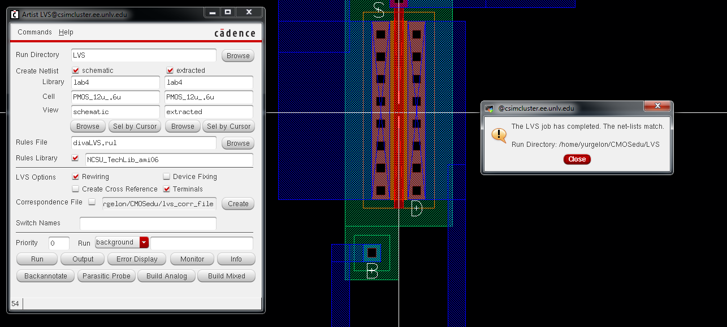Click the Rules Library field NCSU_TechLib_ami06
The width and height of the screenshot is (727, 327).
tap(169, 160)
